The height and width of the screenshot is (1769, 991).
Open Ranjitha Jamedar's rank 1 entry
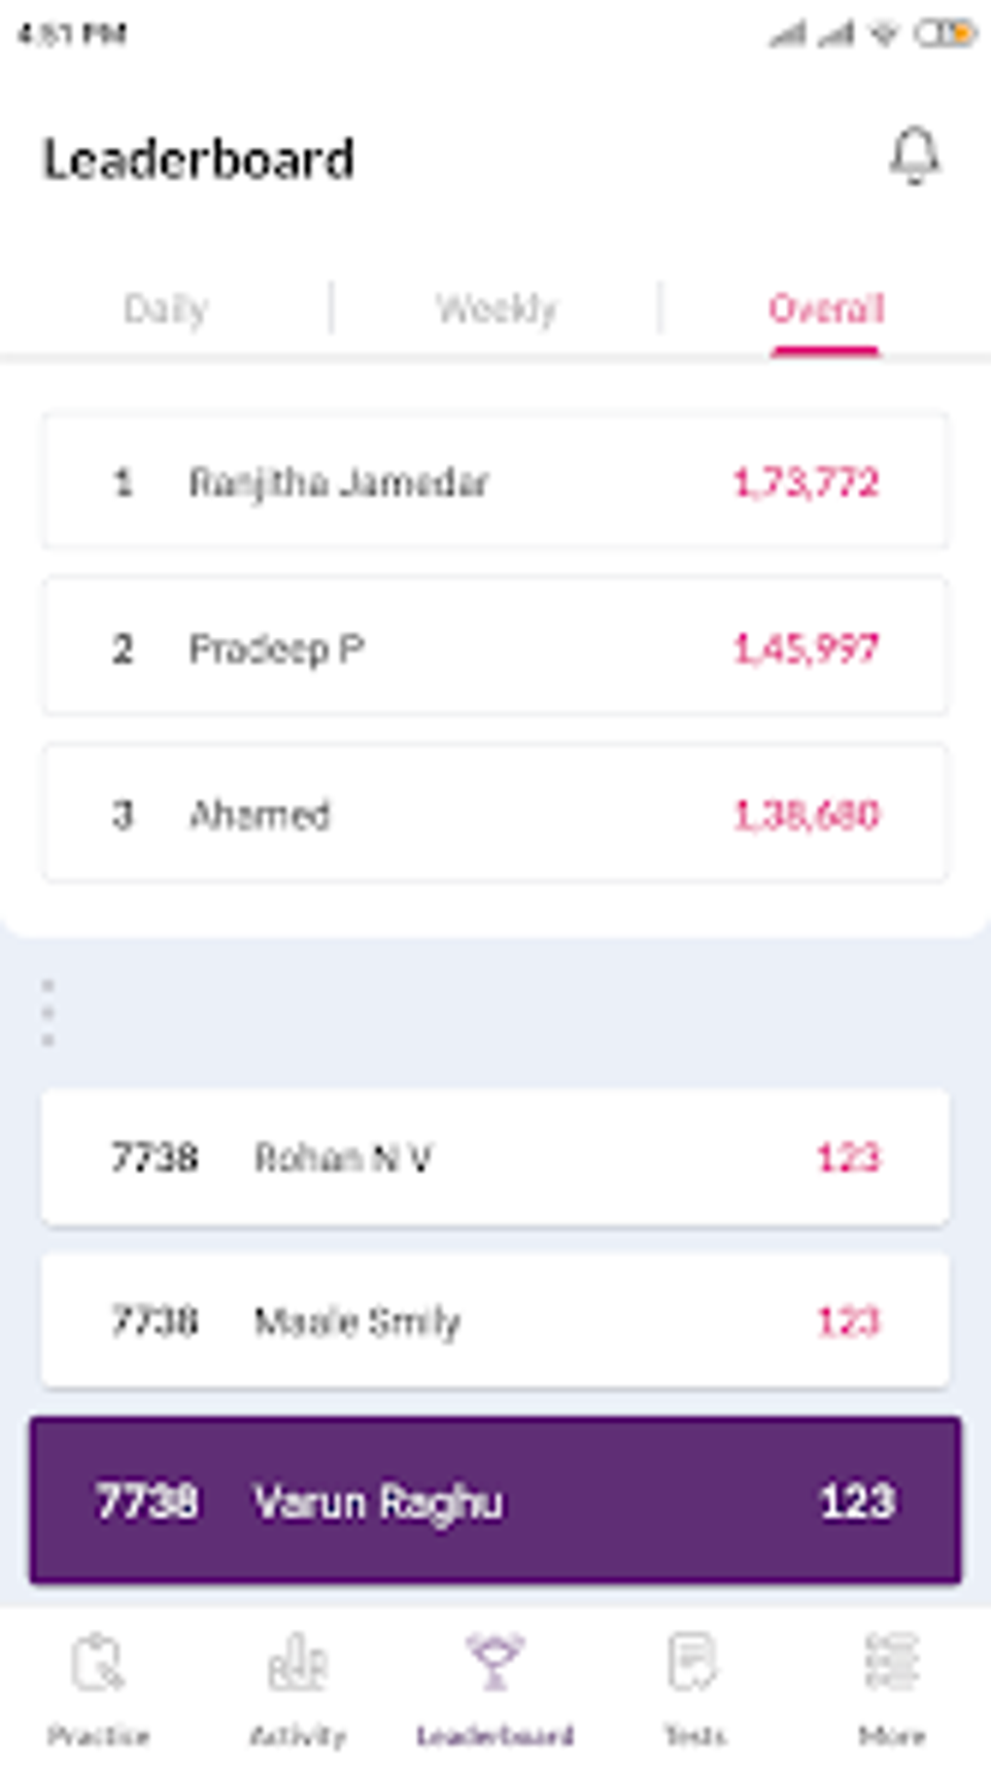pos(495,482)
